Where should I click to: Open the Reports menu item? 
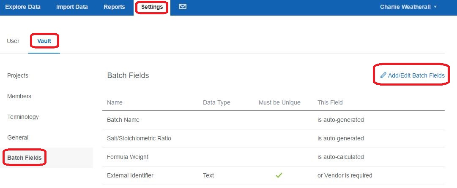(x=114, y=7)
